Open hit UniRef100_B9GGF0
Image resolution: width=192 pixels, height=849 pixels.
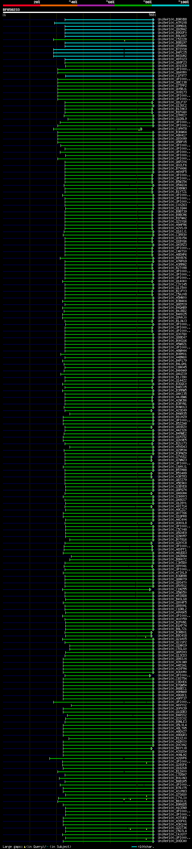[172, 33]
